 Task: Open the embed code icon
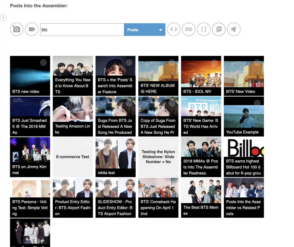pyautogui.click(x=174, y=29)
